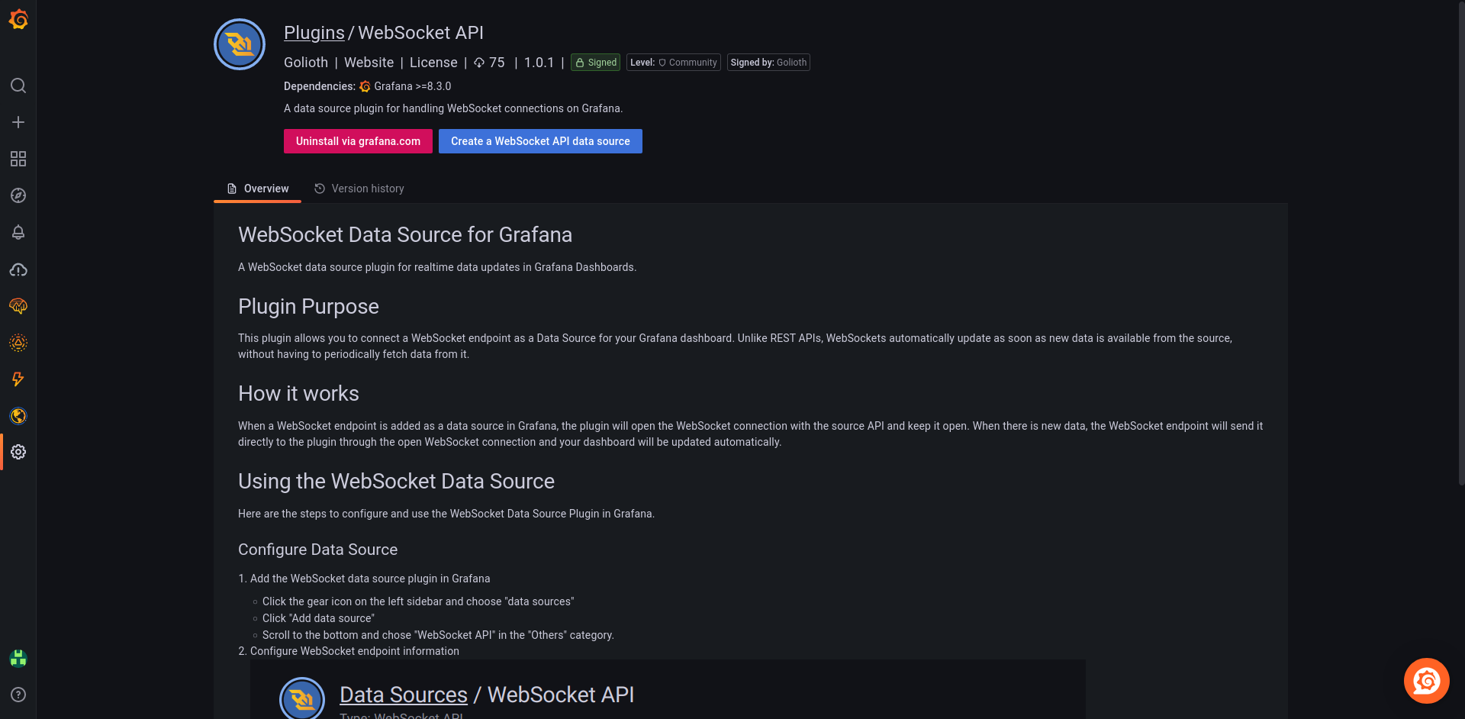
Task: Click the Data Sources screenshot image in the README
Action: [668, 689]
